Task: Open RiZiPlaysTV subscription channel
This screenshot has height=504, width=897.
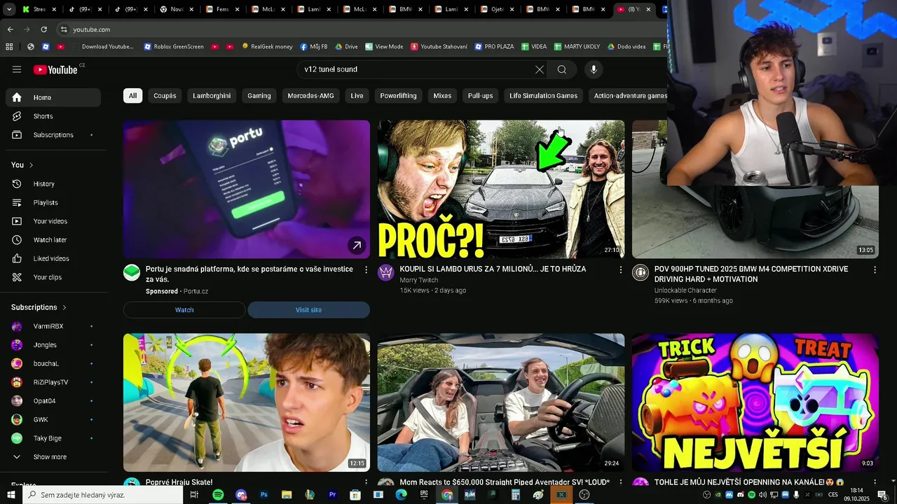Action: pos(53,382)
